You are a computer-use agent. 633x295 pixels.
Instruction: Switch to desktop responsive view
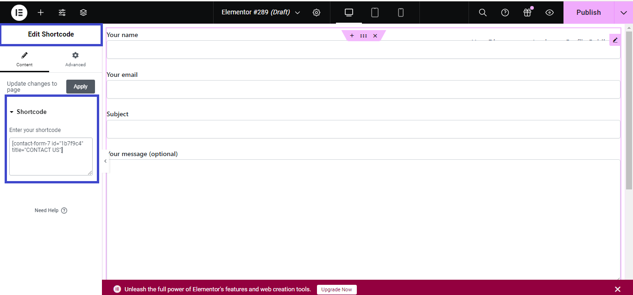point(349,13)
